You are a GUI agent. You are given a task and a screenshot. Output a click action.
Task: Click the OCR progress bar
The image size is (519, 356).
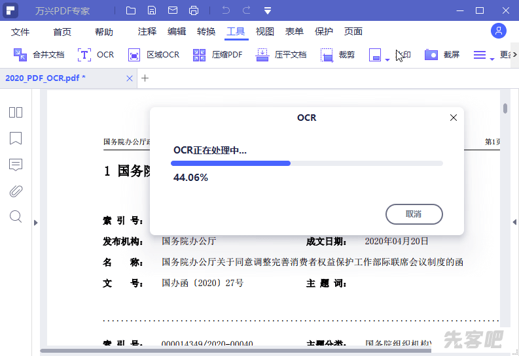click(308, 163)
